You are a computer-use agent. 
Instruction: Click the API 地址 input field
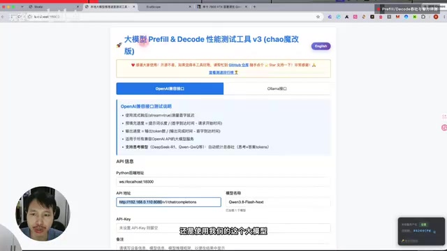point(168,202)
